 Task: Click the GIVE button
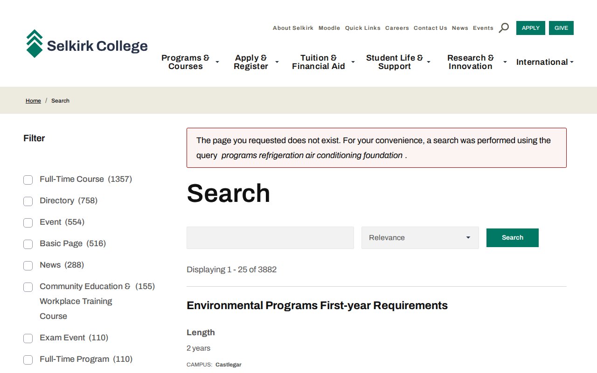[x=561, y=28]
